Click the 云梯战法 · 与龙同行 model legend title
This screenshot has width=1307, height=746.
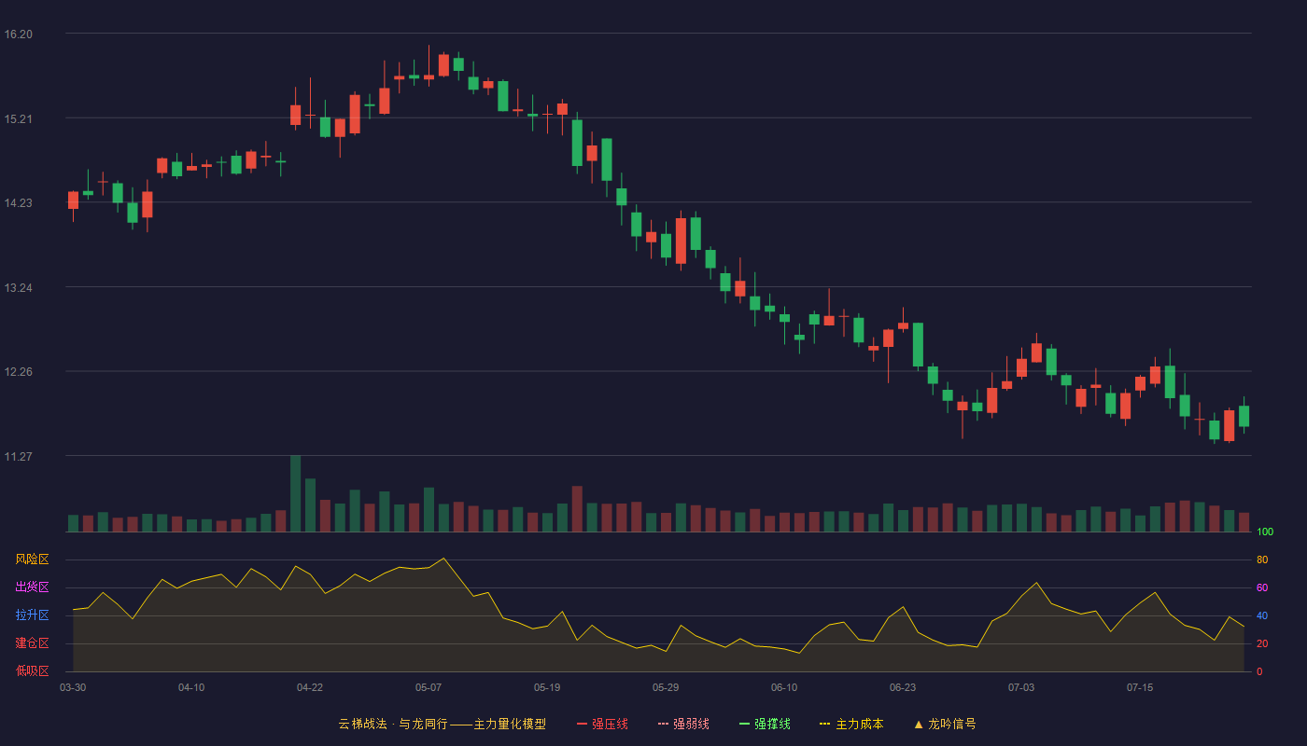pos(442,724)
